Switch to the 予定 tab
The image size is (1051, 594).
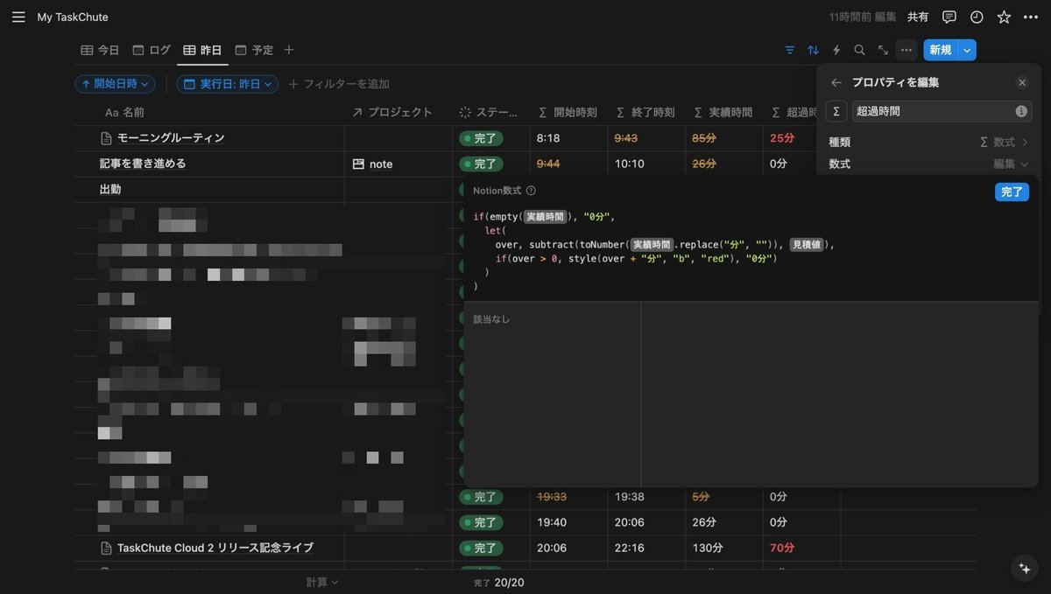tap(255, 50)
